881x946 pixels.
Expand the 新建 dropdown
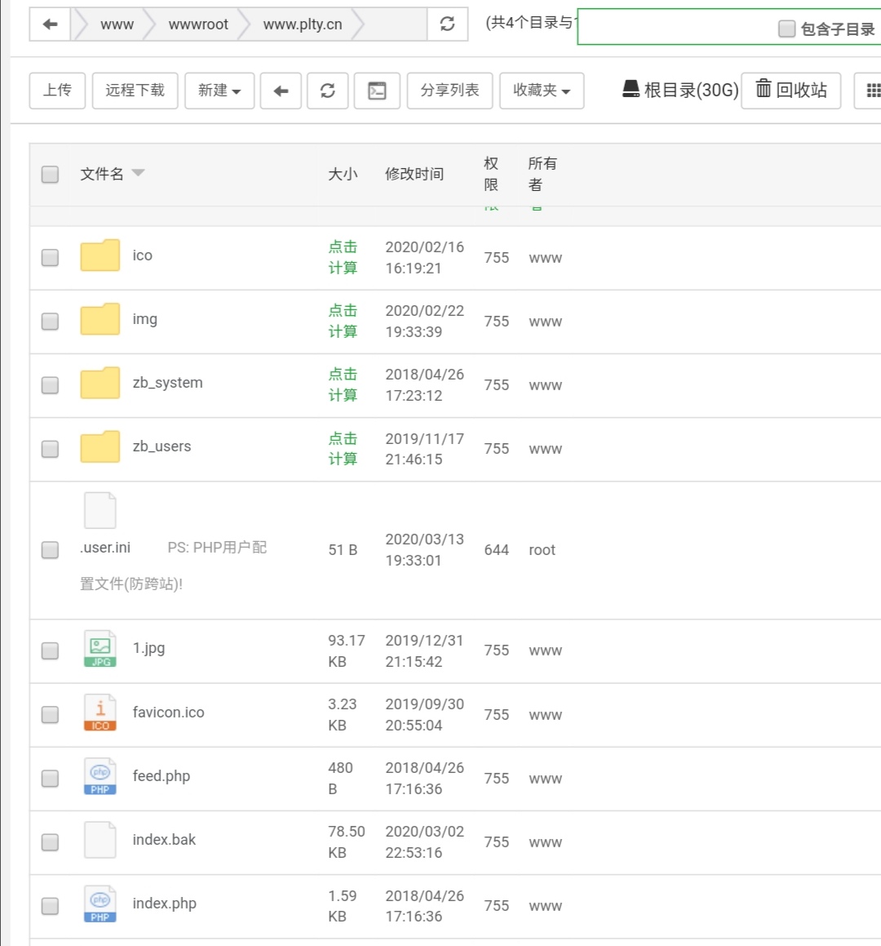[219, 91]
